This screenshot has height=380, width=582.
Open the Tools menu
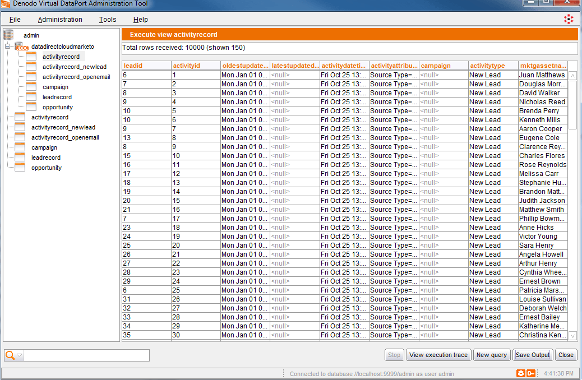108,19
